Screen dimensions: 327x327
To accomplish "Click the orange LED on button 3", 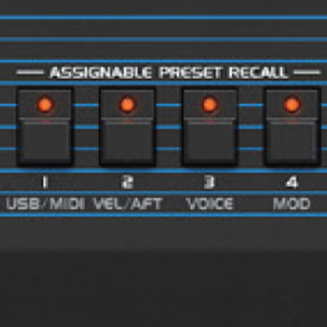I will coord(210,105).
